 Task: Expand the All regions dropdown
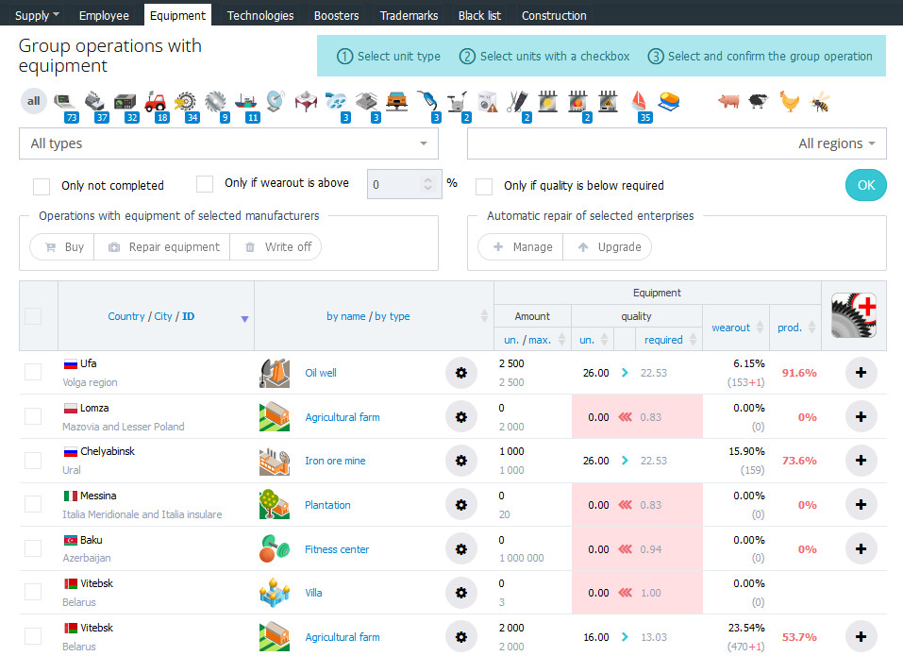677,143
